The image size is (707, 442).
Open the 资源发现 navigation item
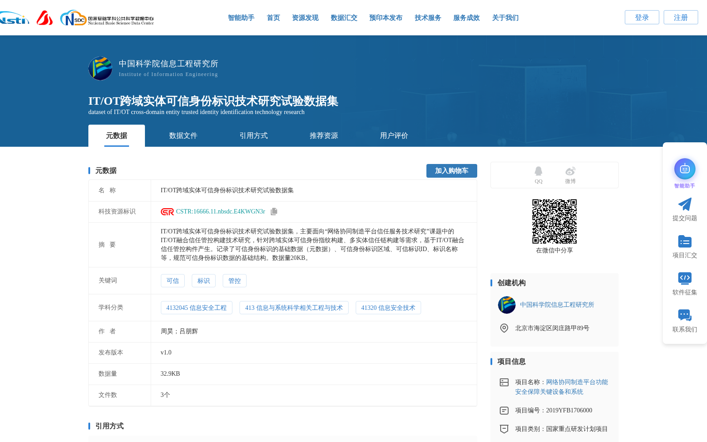(305, 18)
